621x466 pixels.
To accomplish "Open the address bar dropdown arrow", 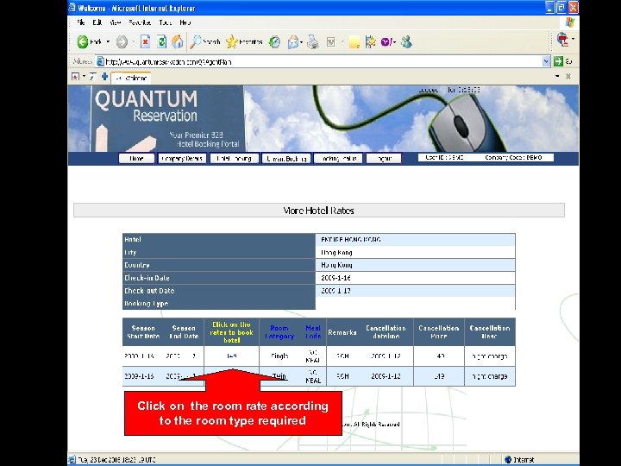I will tap(546, 61).
